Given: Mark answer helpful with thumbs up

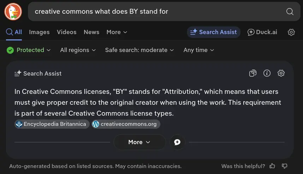Looking at the screenshot, I should click(272, 166).
